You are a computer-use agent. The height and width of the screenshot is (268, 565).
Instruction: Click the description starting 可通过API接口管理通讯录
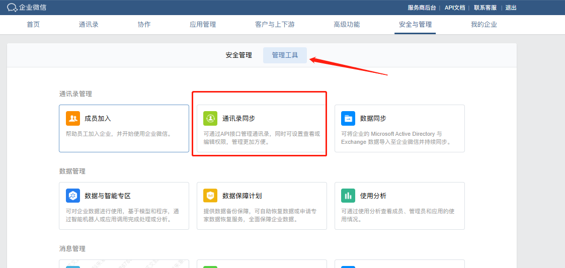tap(262, 138)
